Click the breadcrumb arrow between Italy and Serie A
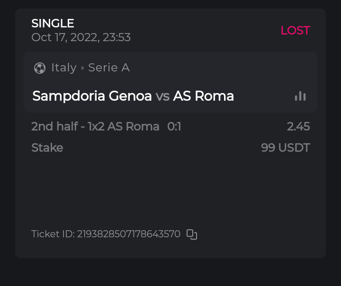 82,68
